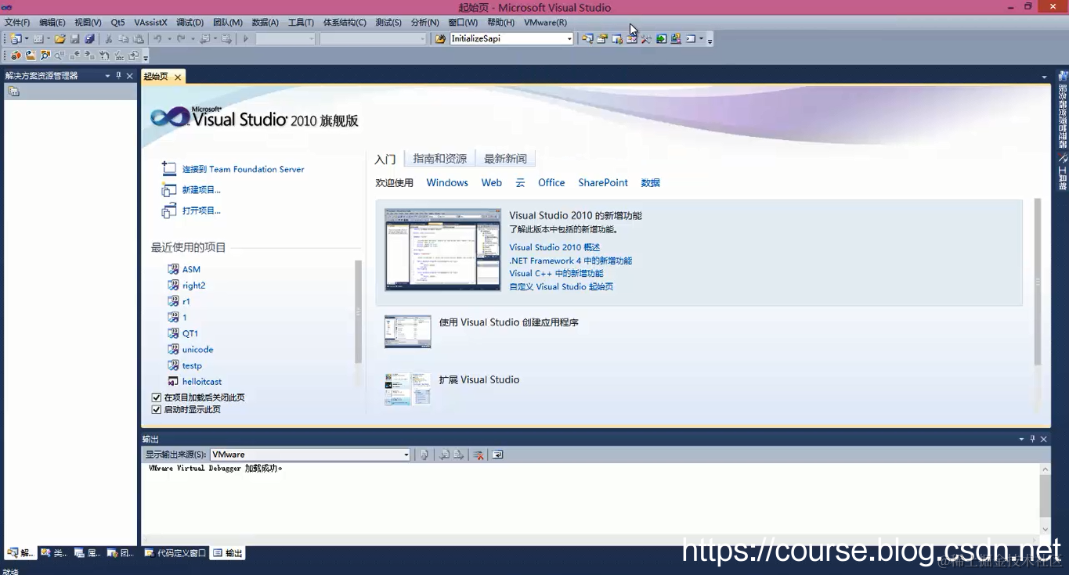Click the 打开项目 link
The height and width of the screenshot is (575, 1069).
coord(201,210)
